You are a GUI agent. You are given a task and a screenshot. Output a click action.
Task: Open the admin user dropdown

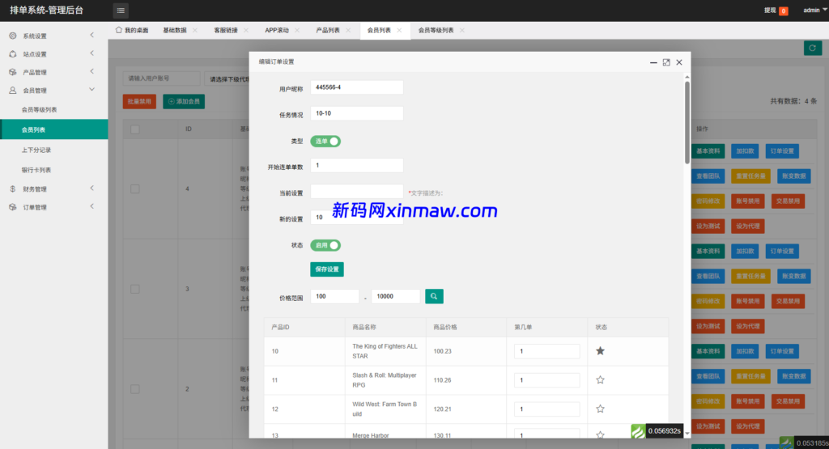click(814, 10)
